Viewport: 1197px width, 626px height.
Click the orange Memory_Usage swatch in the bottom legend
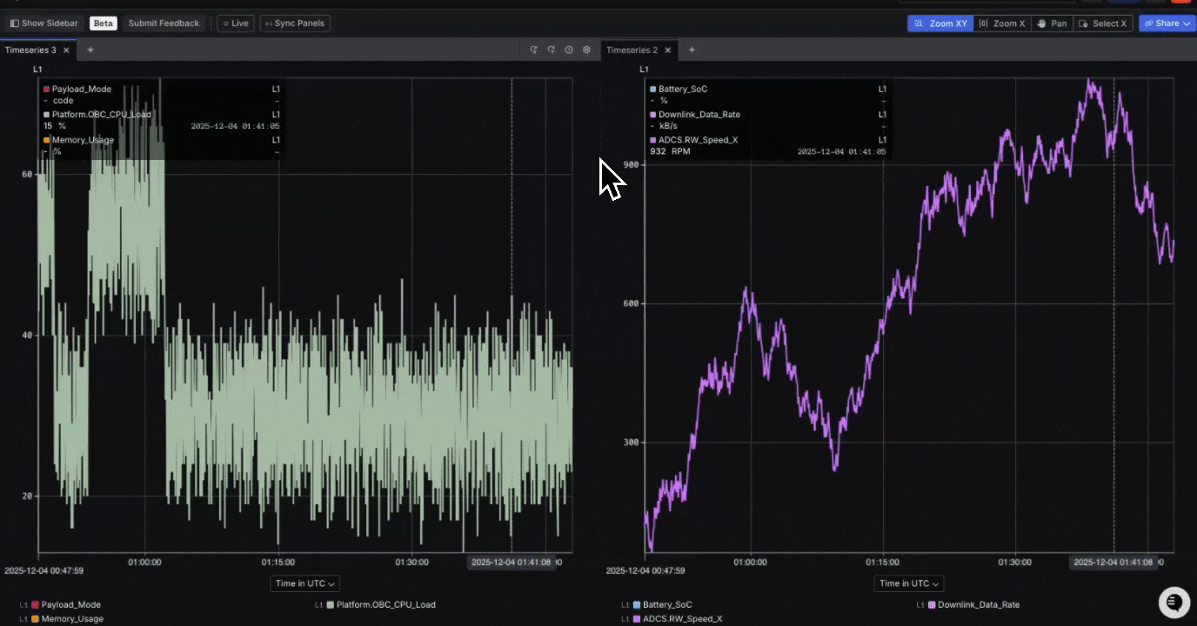[x=35, y=619]
